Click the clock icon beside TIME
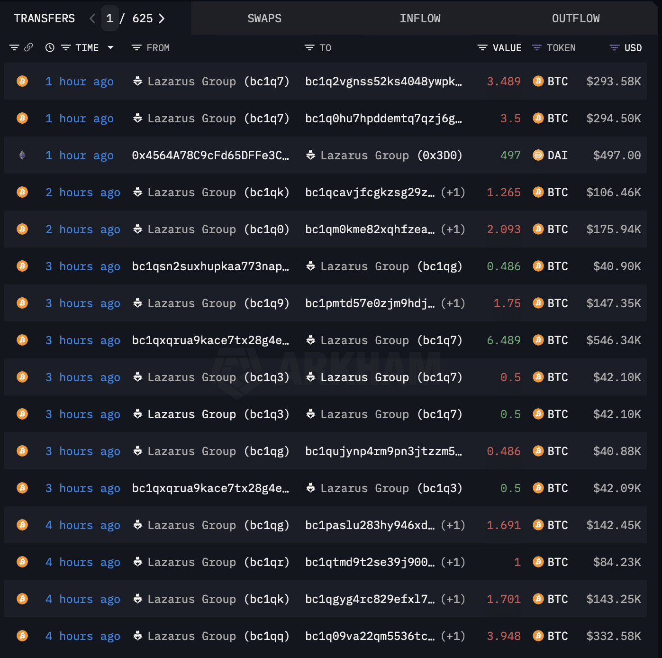Screen dimensions: 662x658 (x=50, y=47)
